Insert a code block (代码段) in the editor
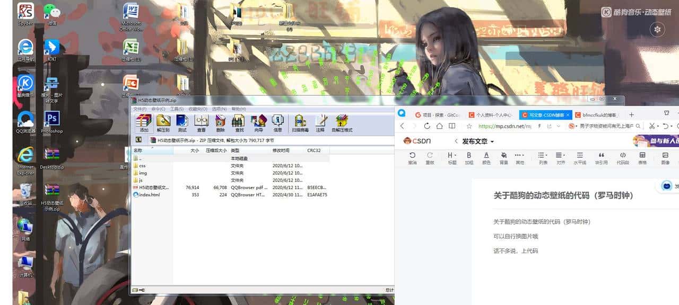 (x=623, y=157)
